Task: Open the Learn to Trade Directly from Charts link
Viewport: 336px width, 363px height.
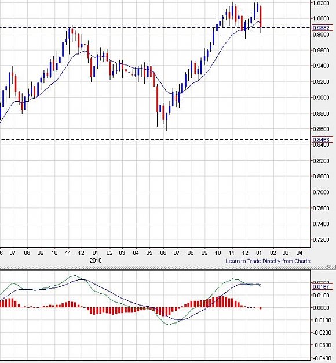Action: [x=268, y=261]
